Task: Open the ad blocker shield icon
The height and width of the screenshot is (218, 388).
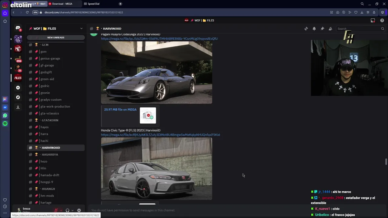Action: (x=344, y=12)
